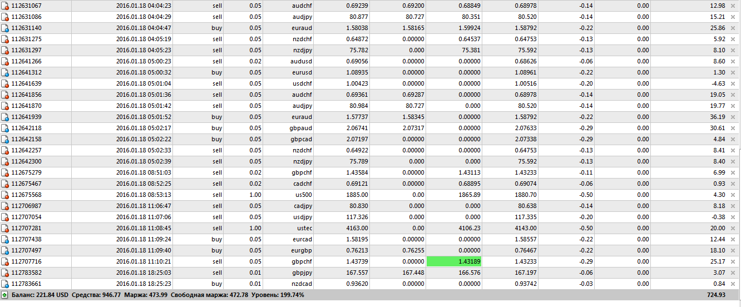Select order ticket 112641856
Viewport: 741px width, 307px height.
(x=26, y=95)
